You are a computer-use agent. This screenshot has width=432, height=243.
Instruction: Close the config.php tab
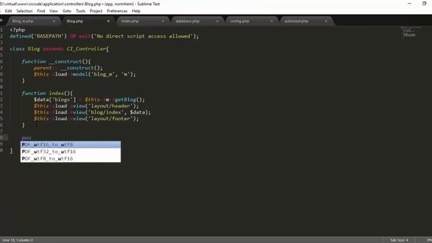click(x=271, y=21)
